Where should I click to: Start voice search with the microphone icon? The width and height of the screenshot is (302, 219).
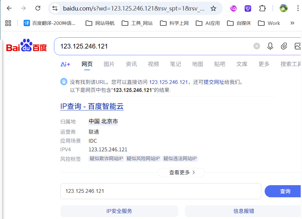pyautogui.click(x=270, y=46)
